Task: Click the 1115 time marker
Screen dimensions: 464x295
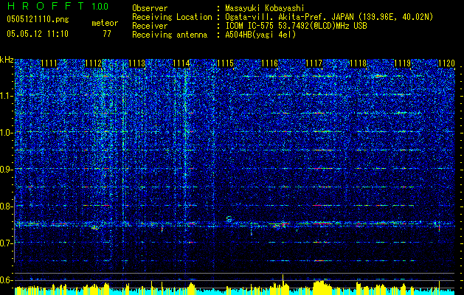Action: pos(226,63)
